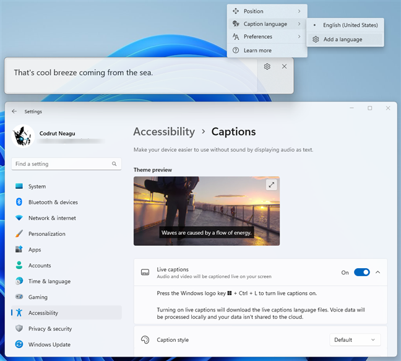This screenshot has width=401, height=361.
Task: Click the Network wifi icon
Action: coord(19,218)
